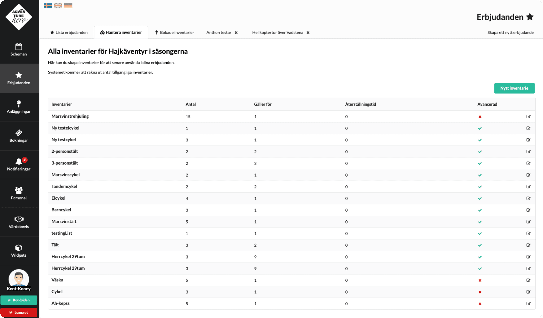The height and width of the screenshot is (318, 543).
Task: Open the Bokade inventarier tab
Action: click(x=174, y=33)
